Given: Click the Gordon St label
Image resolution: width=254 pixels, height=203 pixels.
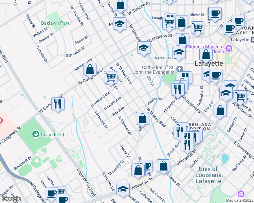Looking at the screenshot, I should point(232,125).
